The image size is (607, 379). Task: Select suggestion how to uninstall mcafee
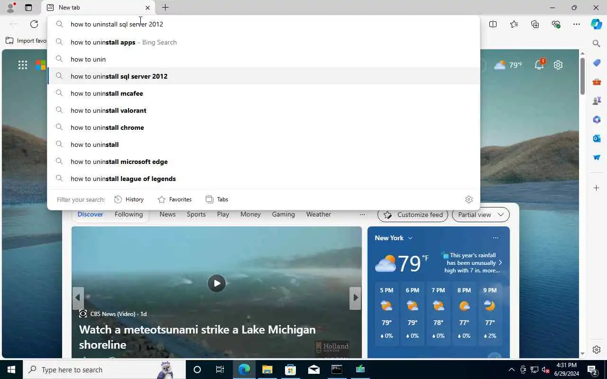coord(264,93)
